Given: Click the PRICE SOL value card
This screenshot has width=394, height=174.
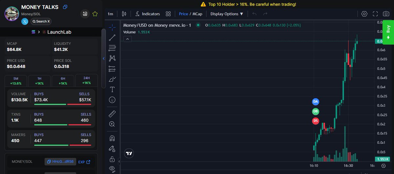Looking at the screenshot, I should pos(75,64).
